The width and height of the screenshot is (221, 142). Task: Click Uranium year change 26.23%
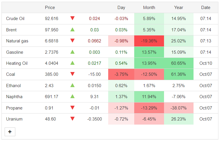coord(178,119)
